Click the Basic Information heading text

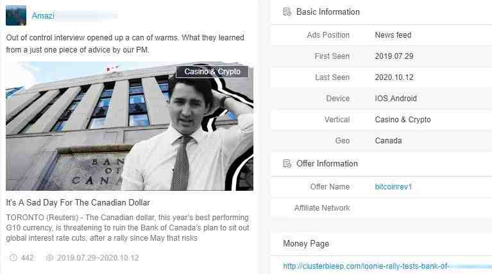tap(328, 12)
